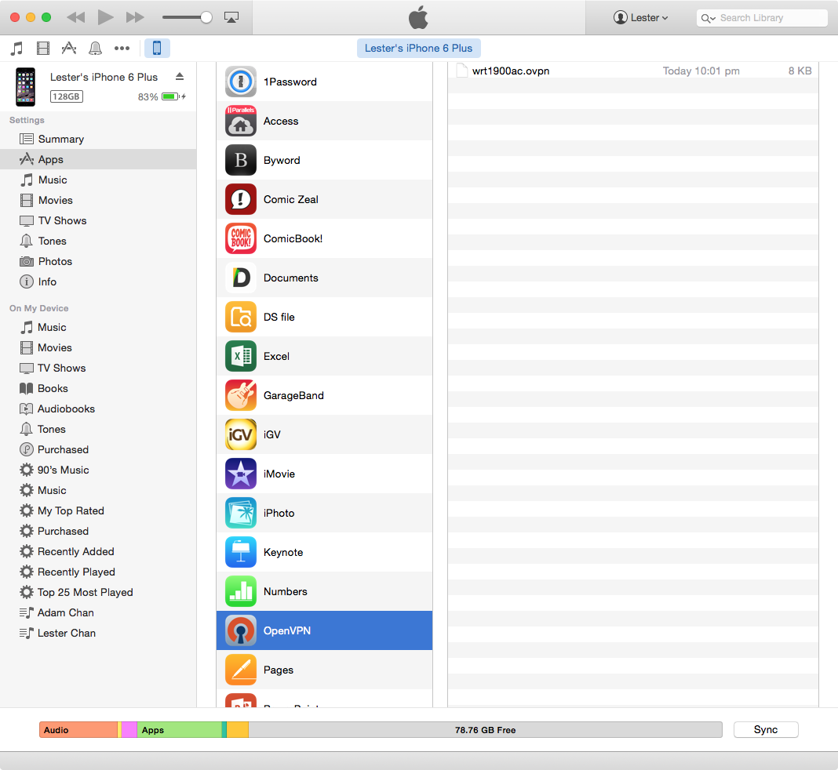Eject Lester's iPhone 6 Plus
This screenshot has height=770, width=838.
point(179,77)
